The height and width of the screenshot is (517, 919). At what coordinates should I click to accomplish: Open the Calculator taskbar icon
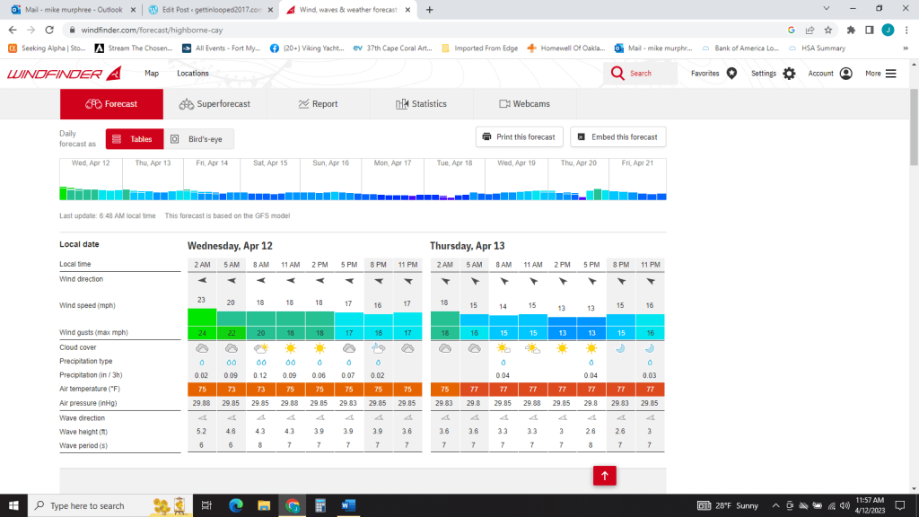click(319, 506)
